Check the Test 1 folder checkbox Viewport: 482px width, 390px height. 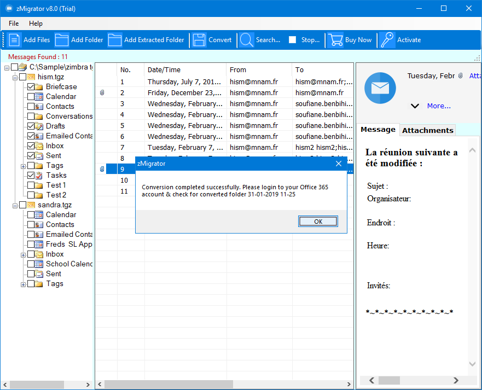[x=31, y=185]
